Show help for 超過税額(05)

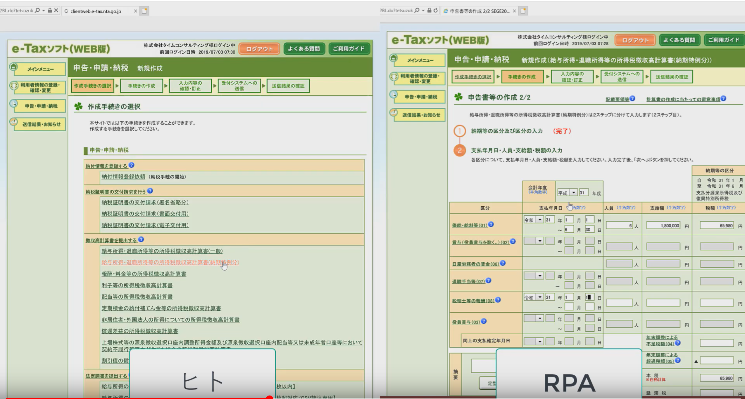pyautogui.click(x=678, y=360)
